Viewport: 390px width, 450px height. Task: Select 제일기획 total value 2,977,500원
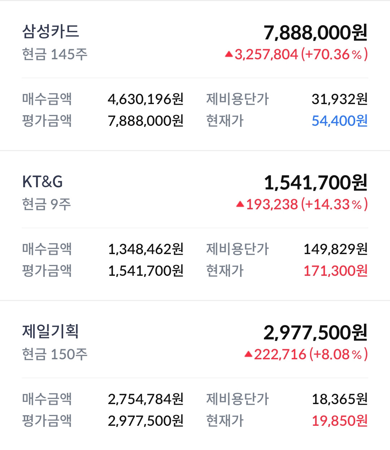click(315, 333)
